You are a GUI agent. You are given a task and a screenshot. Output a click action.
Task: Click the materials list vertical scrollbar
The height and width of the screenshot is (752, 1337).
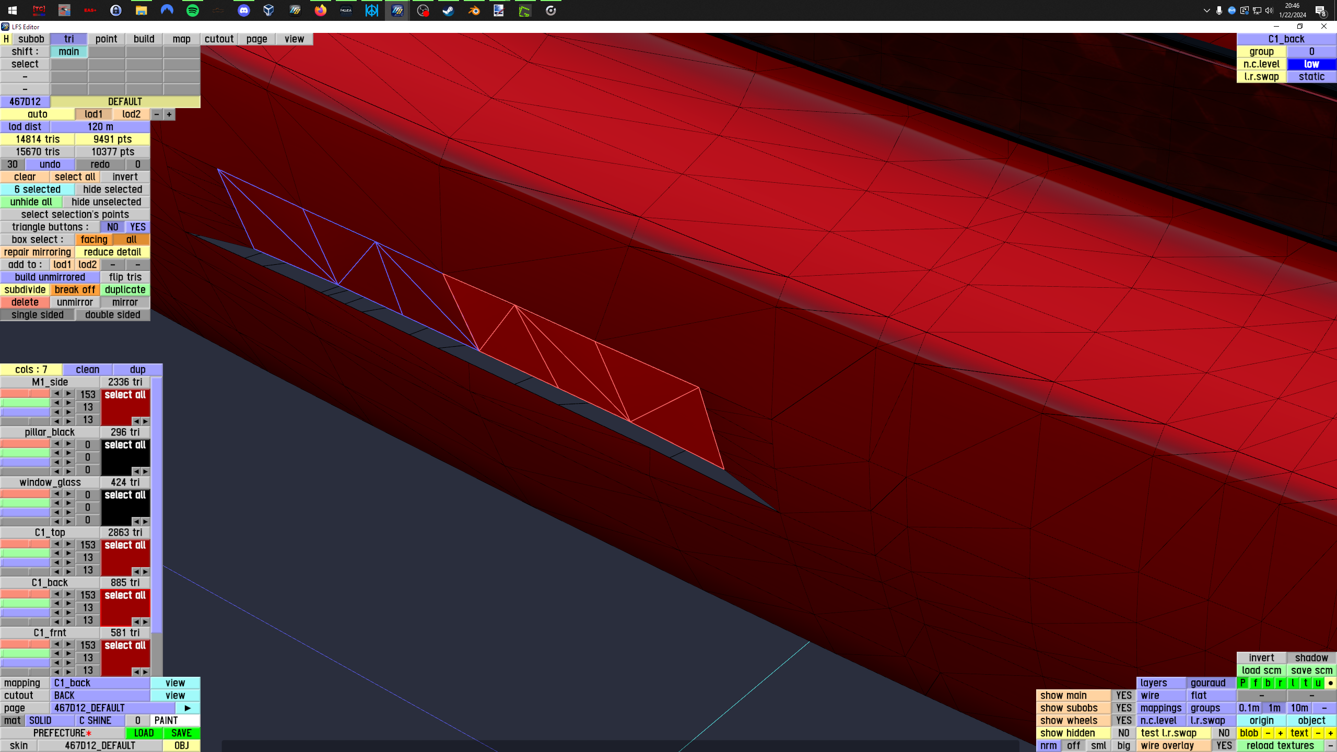coord(157,501)
